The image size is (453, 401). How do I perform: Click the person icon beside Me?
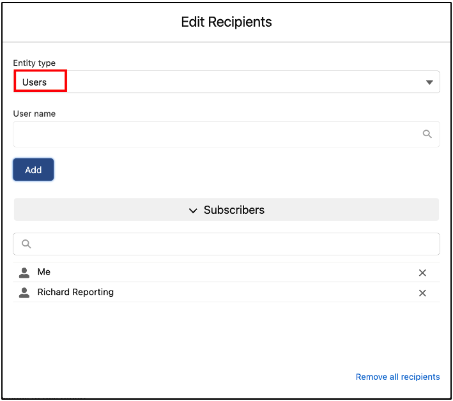pos(24,273)
